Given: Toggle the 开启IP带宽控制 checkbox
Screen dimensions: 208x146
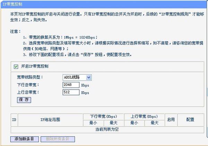Looking at the screenshot, I should pos(16,66).
